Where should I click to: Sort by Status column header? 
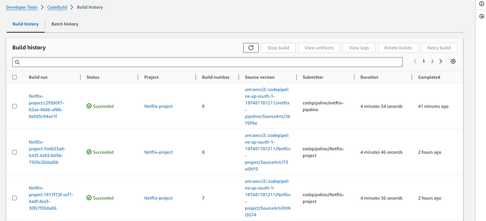tap(93, 77)
